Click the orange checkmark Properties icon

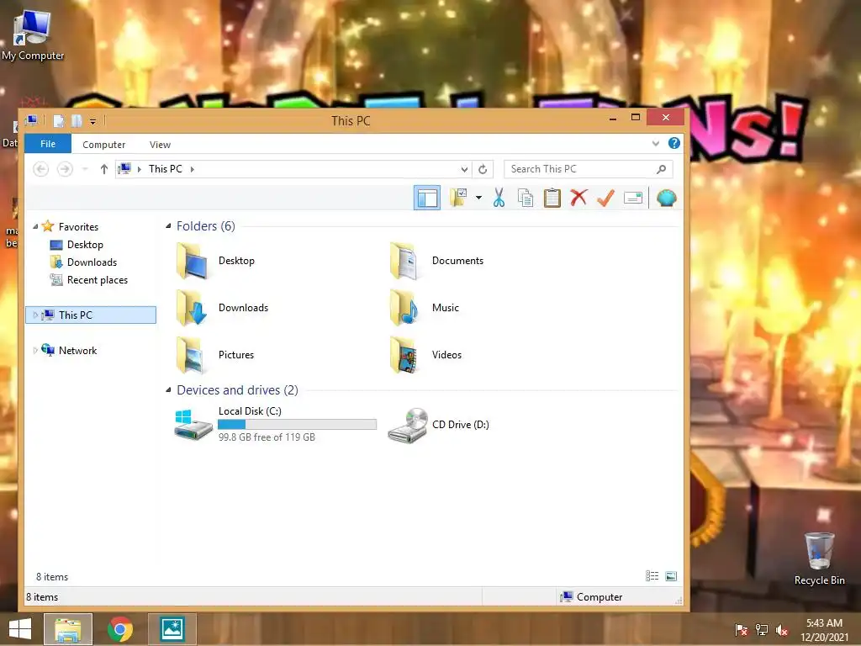point(605,198)
